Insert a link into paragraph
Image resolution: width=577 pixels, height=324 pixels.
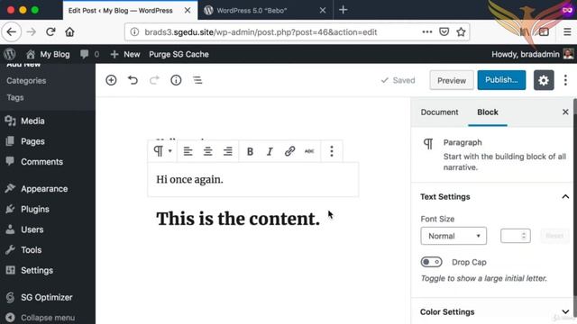pos(289,151)
